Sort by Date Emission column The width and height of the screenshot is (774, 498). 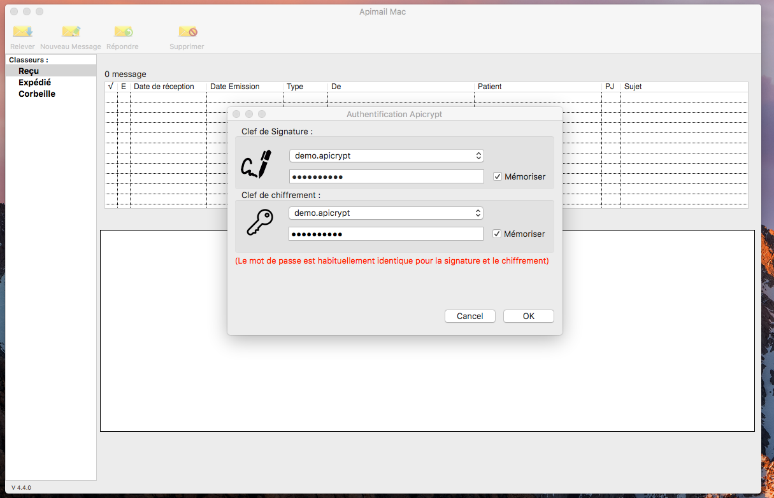coord(245,87)
